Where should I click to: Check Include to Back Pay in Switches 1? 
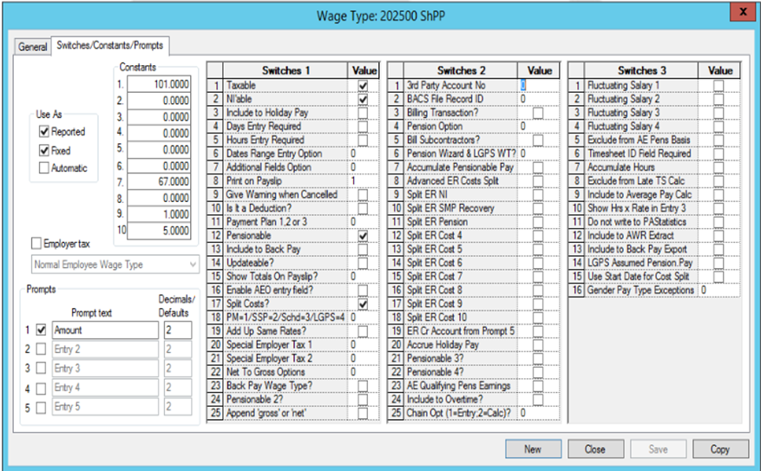363,249
